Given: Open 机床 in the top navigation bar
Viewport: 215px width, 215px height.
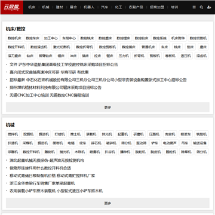Looking at the screenshot, I should (32, 7).
